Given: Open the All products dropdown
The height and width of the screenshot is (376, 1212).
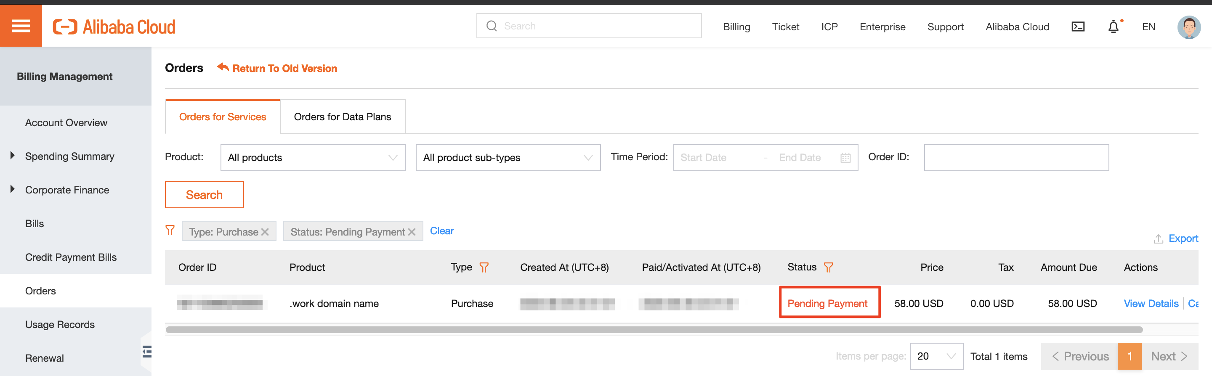Looking at the screenshot, I should click(313, 158).
